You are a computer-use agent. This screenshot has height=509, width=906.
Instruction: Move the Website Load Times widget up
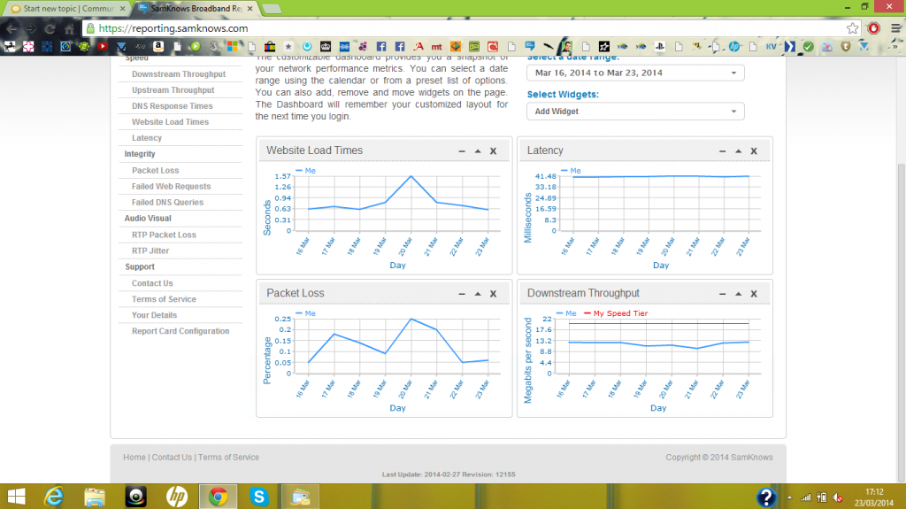coord(478,151)
